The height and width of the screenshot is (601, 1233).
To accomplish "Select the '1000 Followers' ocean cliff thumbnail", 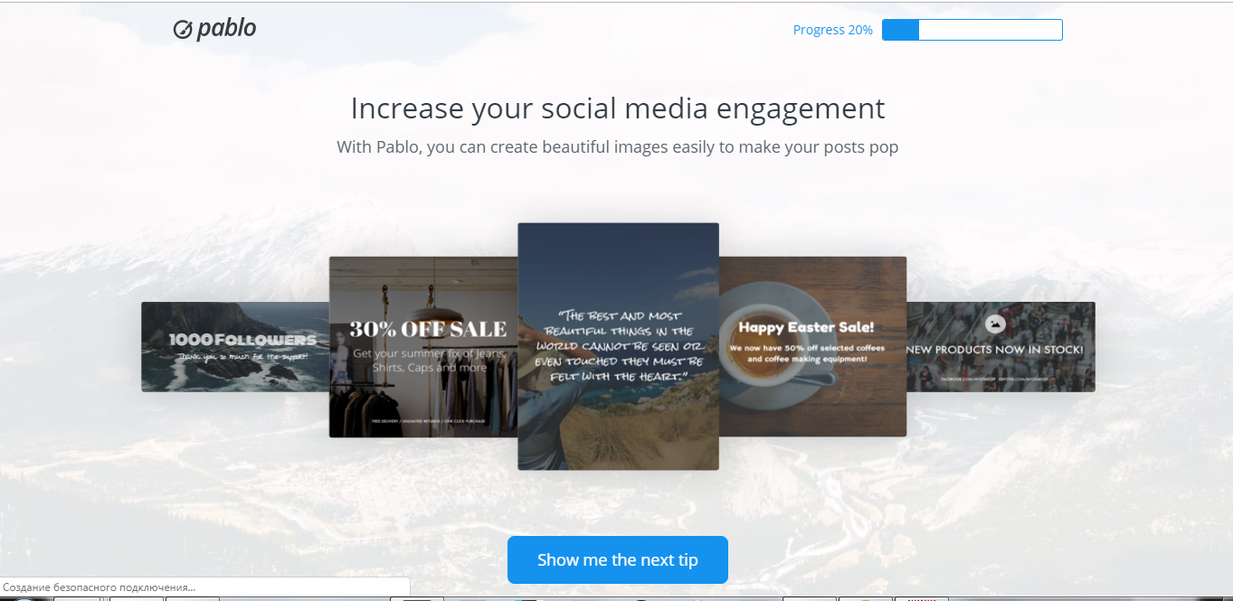I will 235,347.
